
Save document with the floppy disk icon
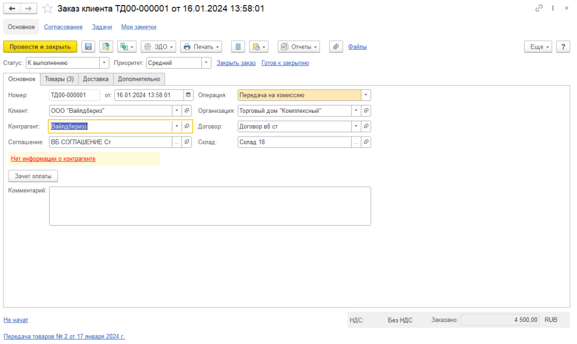(x=88, y=47)
